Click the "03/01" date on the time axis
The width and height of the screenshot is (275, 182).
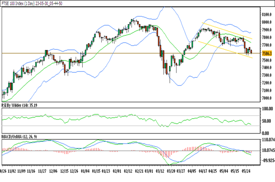(149, 171)
